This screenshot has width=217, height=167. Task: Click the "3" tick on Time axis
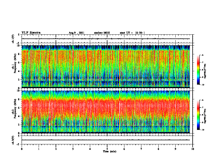pyautogui.click(x=73, y=149)
